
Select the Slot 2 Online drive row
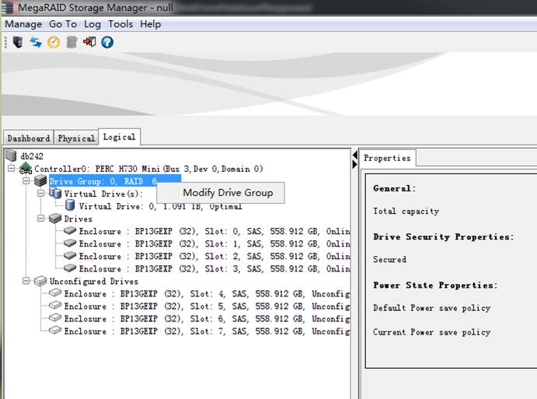pos(214,256)
